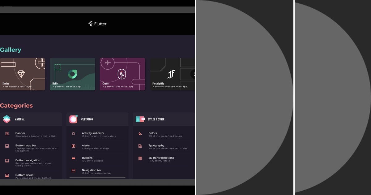Open the iOS-style Buttons demo
Image resolution: width=371 pixels, height=195 pixels.
click(x=97, y=159)
